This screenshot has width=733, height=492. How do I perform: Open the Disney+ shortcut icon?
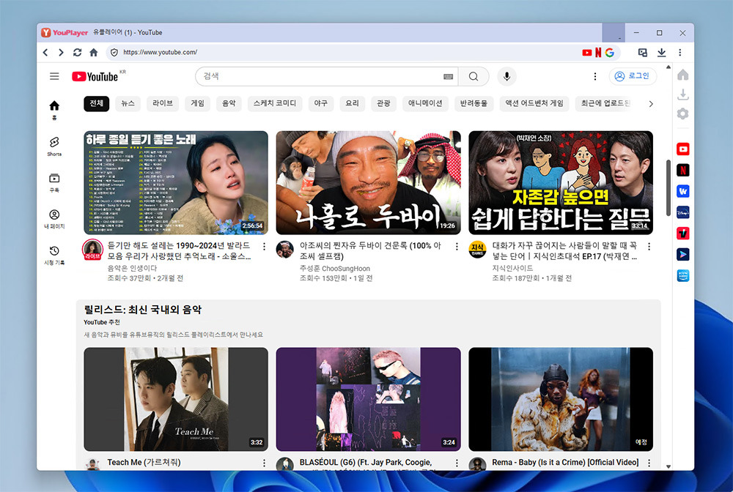(x=683, y=212)
